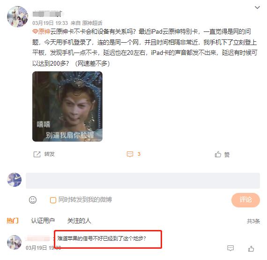267x260 pixels.
Task: Open comments via the orange speech bubble
Action: tap(130, 154)
